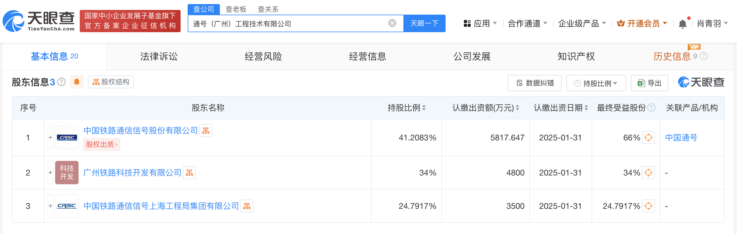The image size is (737, 234).
Task: Click the red 官方备案企业征信机构 banner
Action: point(130,21)
